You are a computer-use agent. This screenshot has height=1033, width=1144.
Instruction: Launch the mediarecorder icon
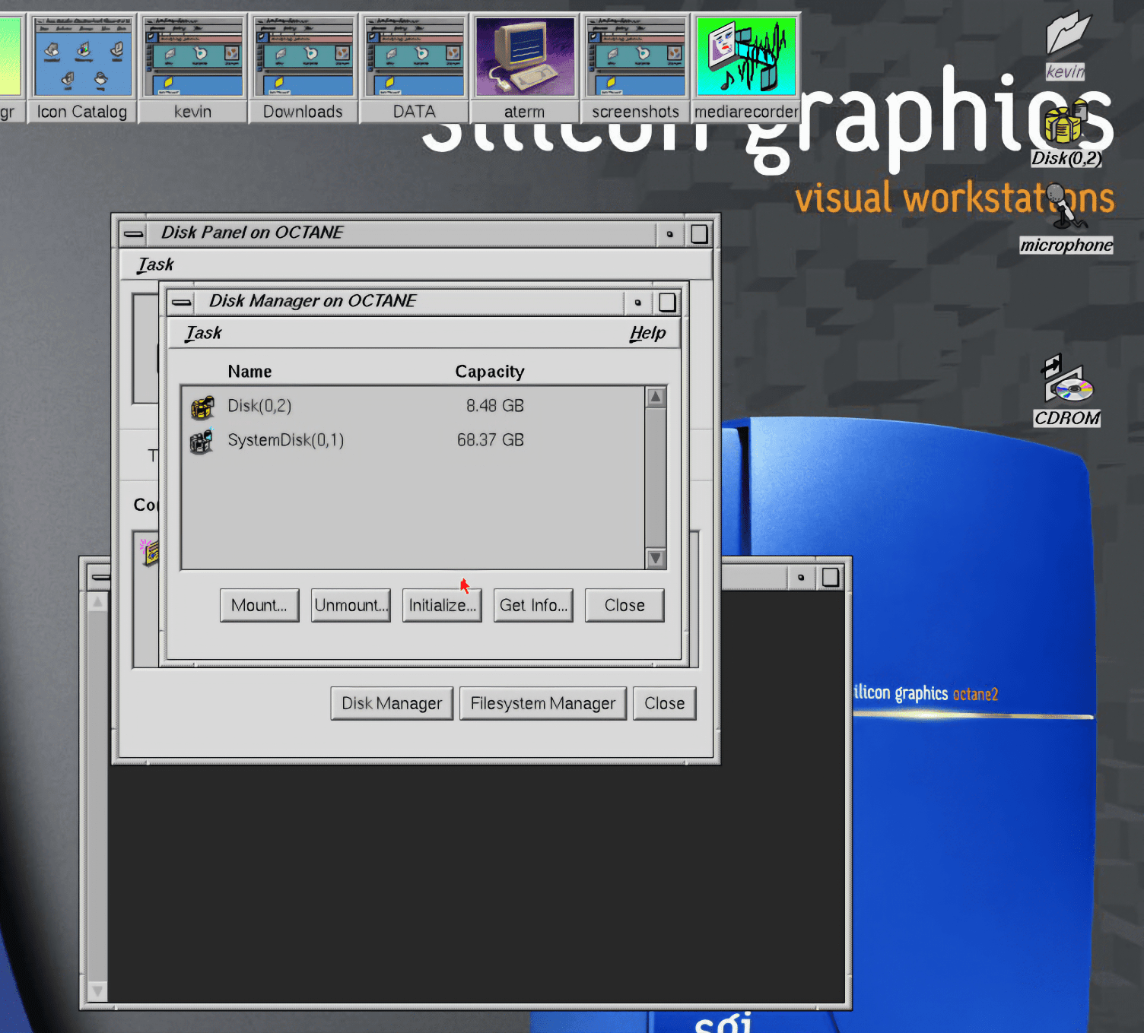coord(746,68)
